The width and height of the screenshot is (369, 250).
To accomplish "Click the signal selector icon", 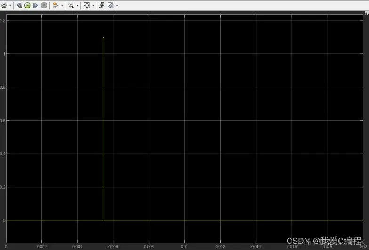I will (x=56, y=5).
